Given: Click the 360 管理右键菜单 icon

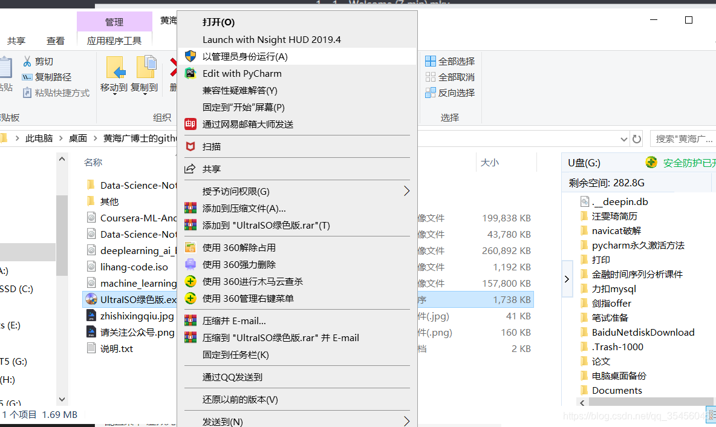Looking at the screenshot, I should click(x=190, y=298).
